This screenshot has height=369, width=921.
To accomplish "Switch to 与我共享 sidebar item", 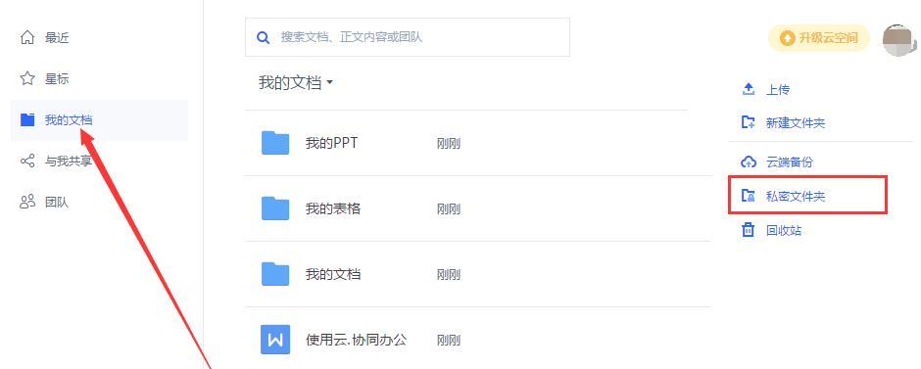I will 99,161.
